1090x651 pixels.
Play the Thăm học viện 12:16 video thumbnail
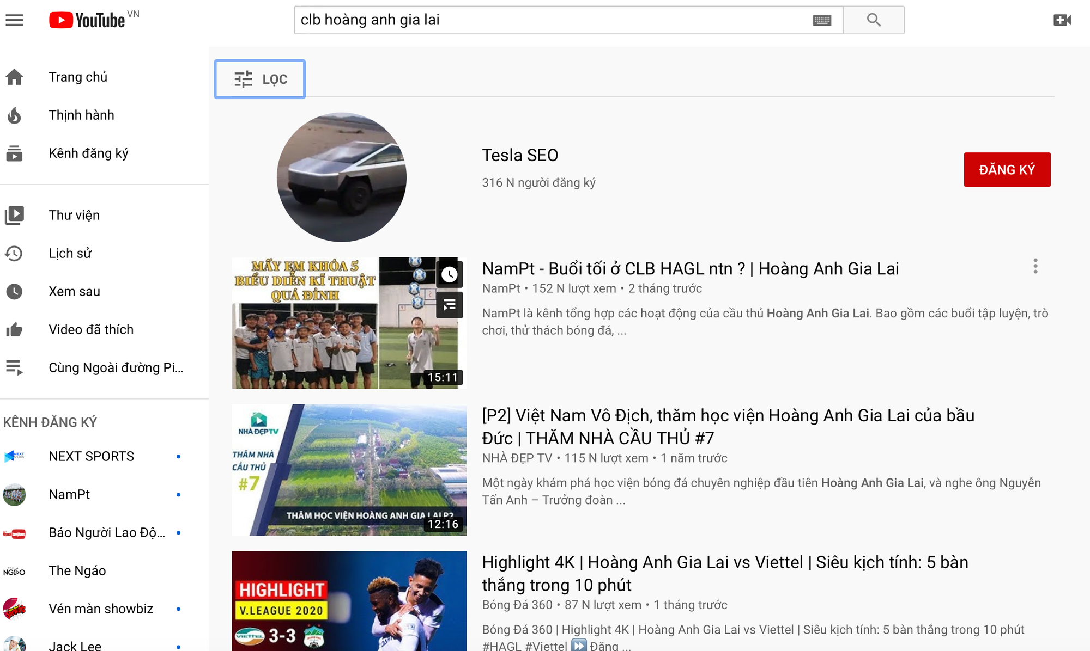point(349,470)
